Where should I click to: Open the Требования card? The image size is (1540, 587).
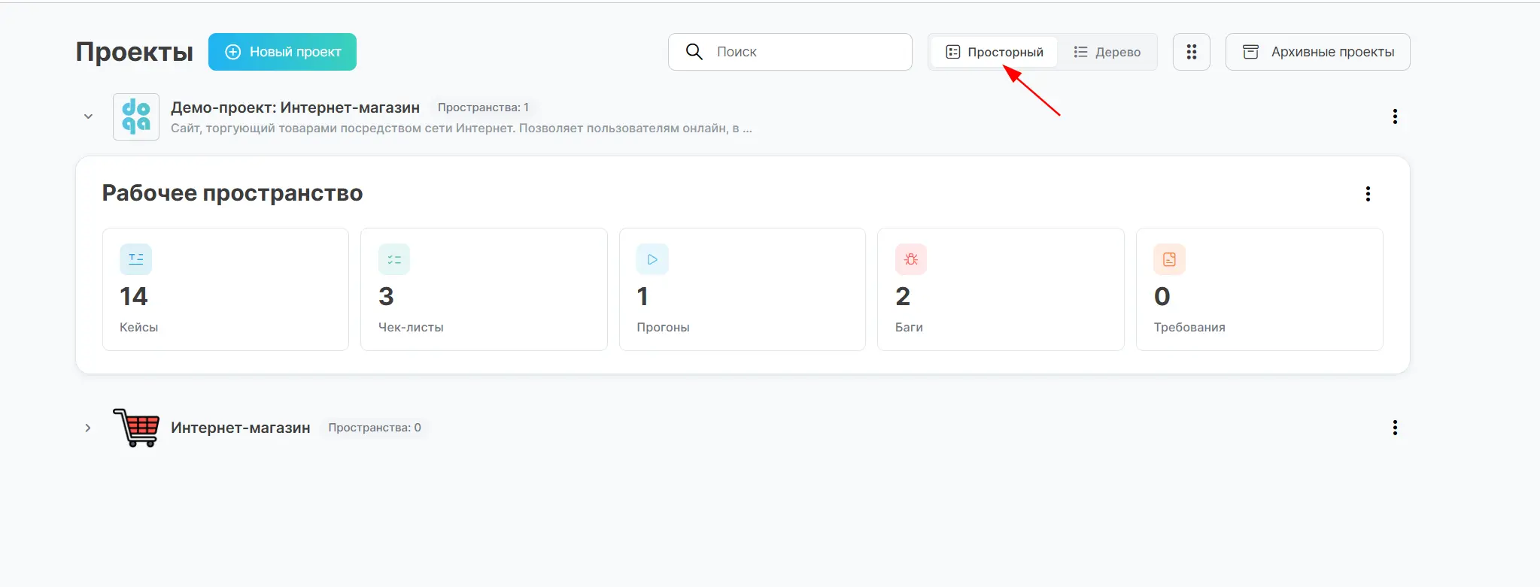coord(1259,289)
